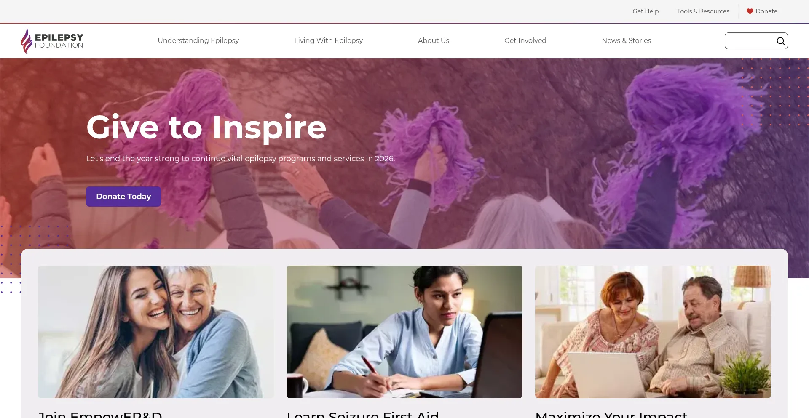The width and height of the screenshot is (809, 418).
Task: Open the About Us menu
Action: pyautogui.click(x=434, y=40)
